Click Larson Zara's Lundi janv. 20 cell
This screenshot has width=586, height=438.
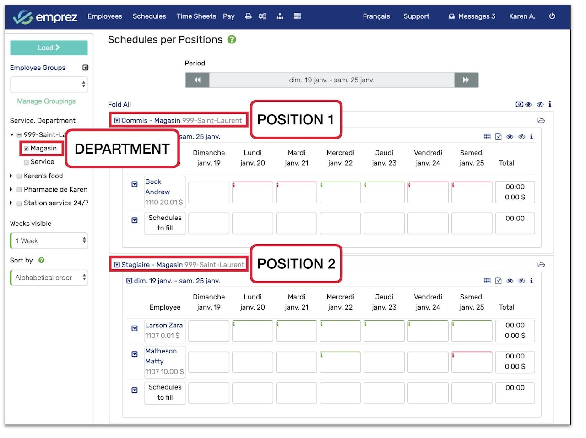click(x=253, y=331)
